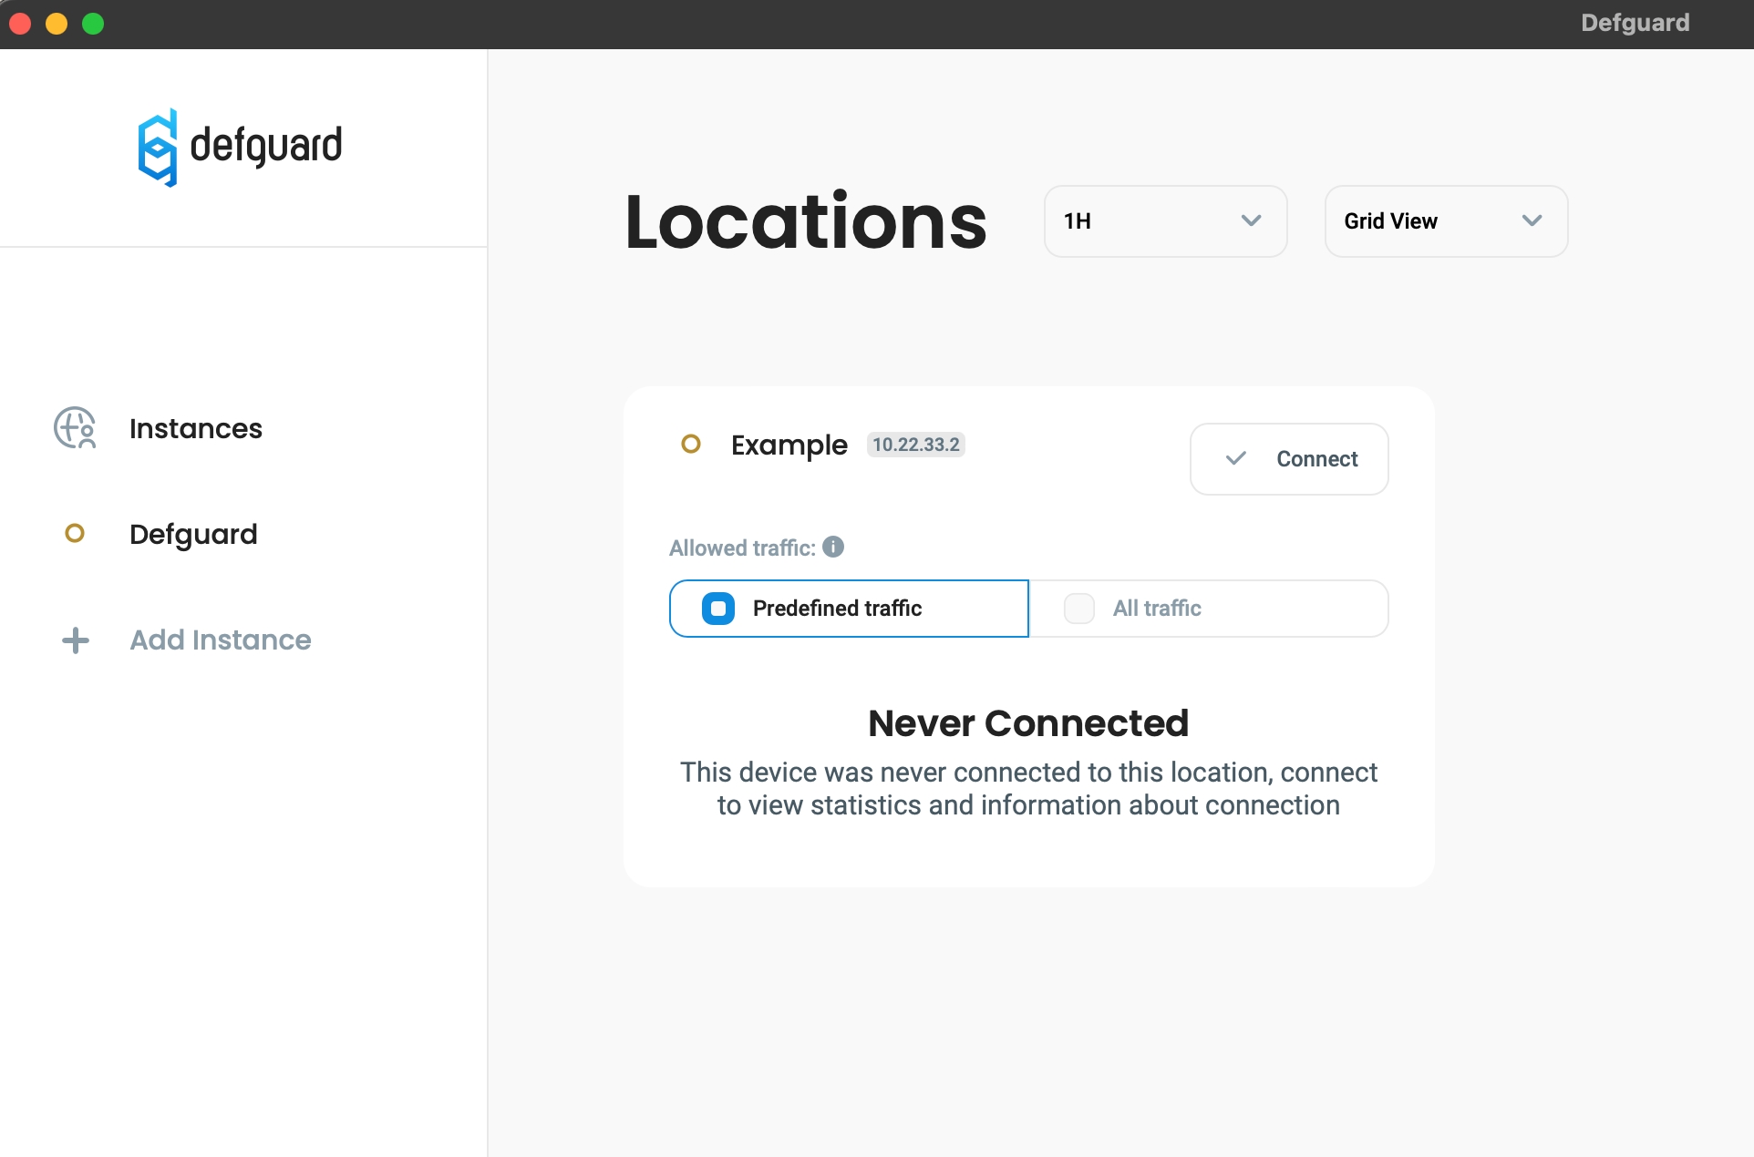1754x1157 pixels.
Task: Open the 1H time range dropdown
Action: pos(1164,221)
